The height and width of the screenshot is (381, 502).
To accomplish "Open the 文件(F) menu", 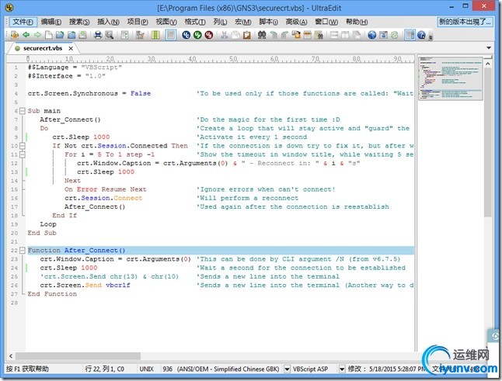I will pyautogui.click(x=23, y=22).
